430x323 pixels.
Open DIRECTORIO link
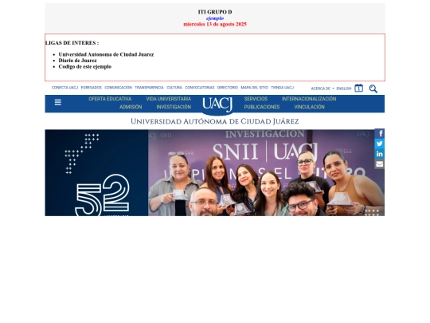point(228,88)
